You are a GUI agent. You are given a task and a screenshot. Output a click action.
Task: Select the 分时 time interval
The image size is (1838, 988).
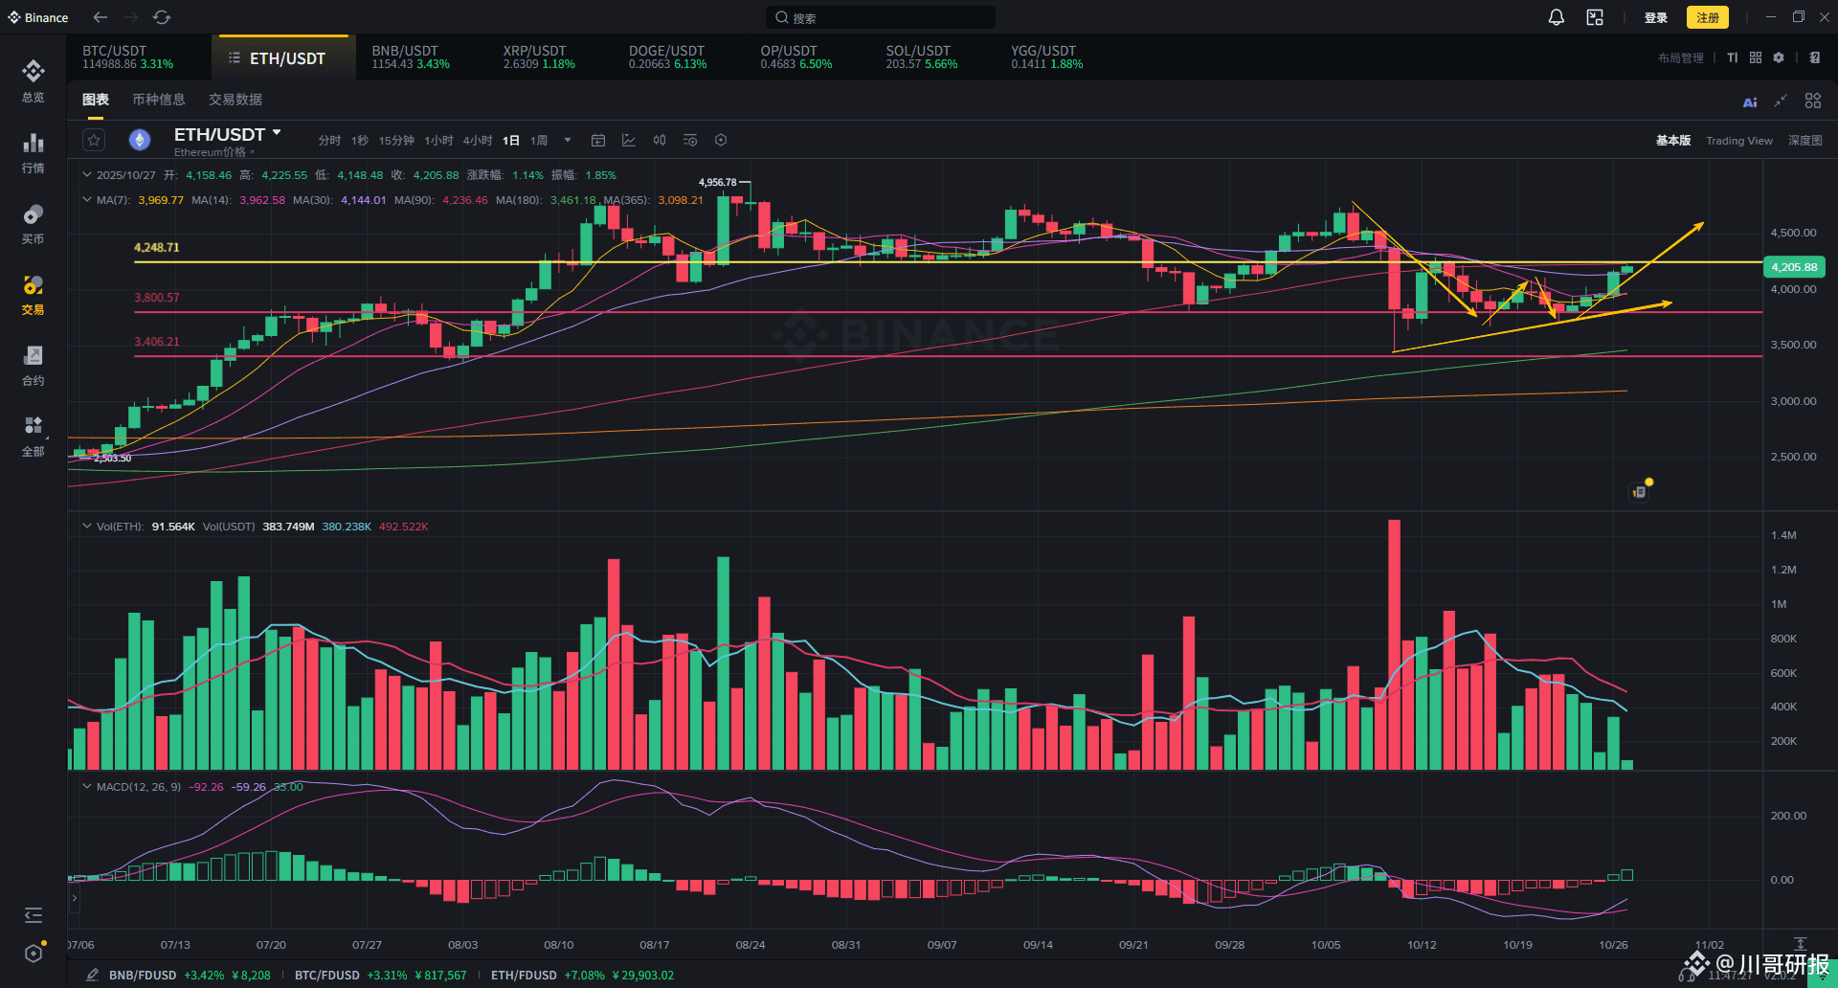[x=329, y=141]
